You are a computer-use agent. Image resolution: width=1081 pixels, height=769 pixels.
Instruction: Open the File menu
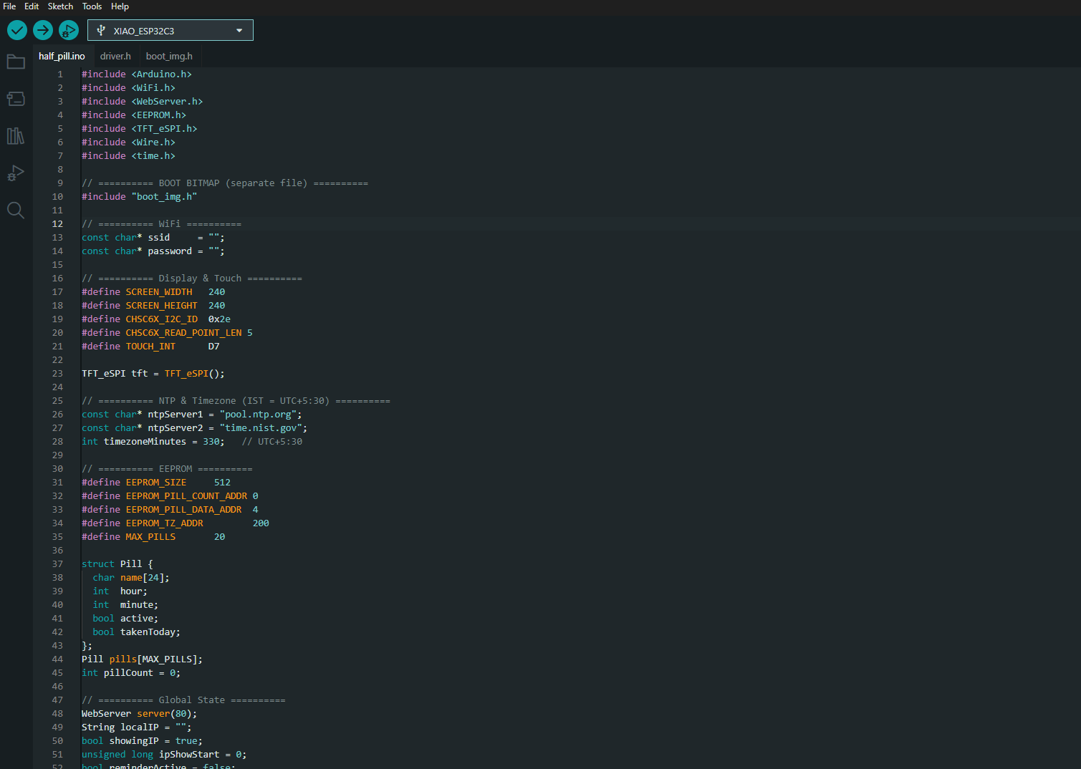point(9,6)
